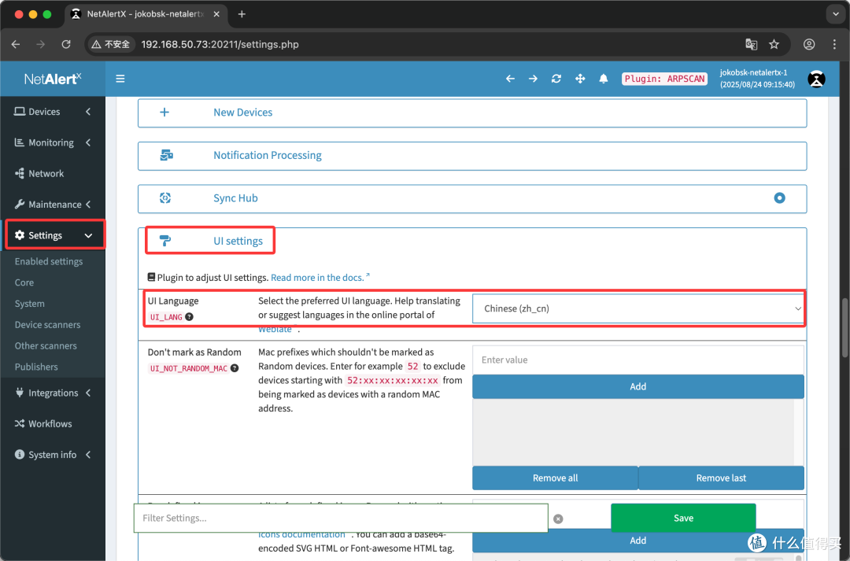850x561 pixels.
Task: Expand the Devices sidebar menu
Action: (53, 112)
